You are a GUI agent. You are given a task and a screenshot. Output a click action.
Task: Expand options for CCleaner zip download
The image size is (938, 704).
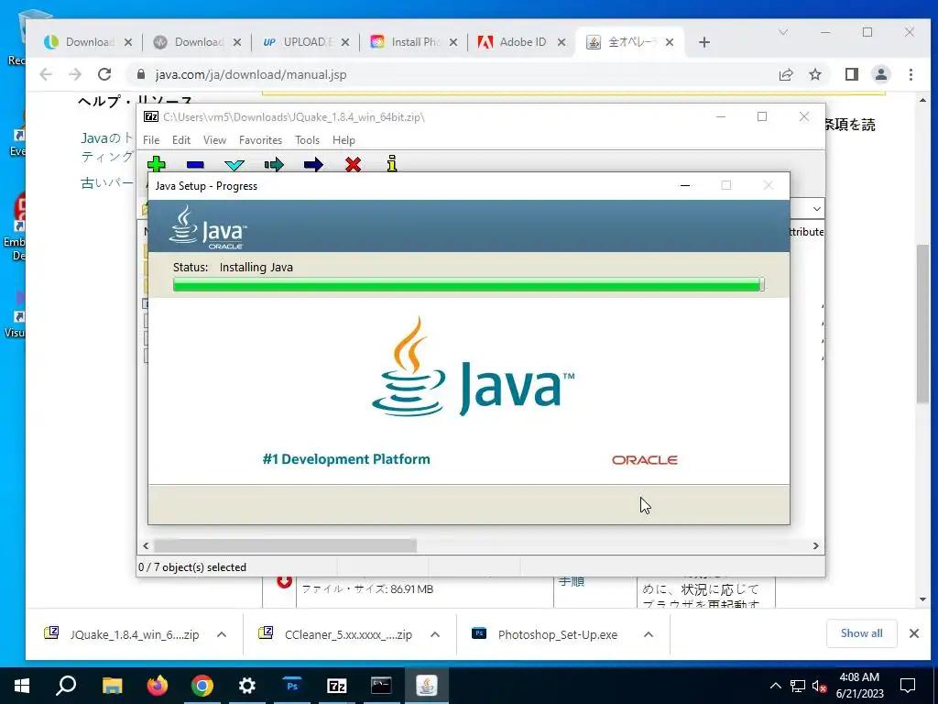point(435,634)
